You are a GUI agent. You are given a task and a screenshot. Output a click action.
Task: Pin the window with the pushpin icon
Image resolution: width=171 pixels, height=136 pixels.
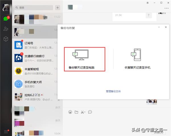147,3
